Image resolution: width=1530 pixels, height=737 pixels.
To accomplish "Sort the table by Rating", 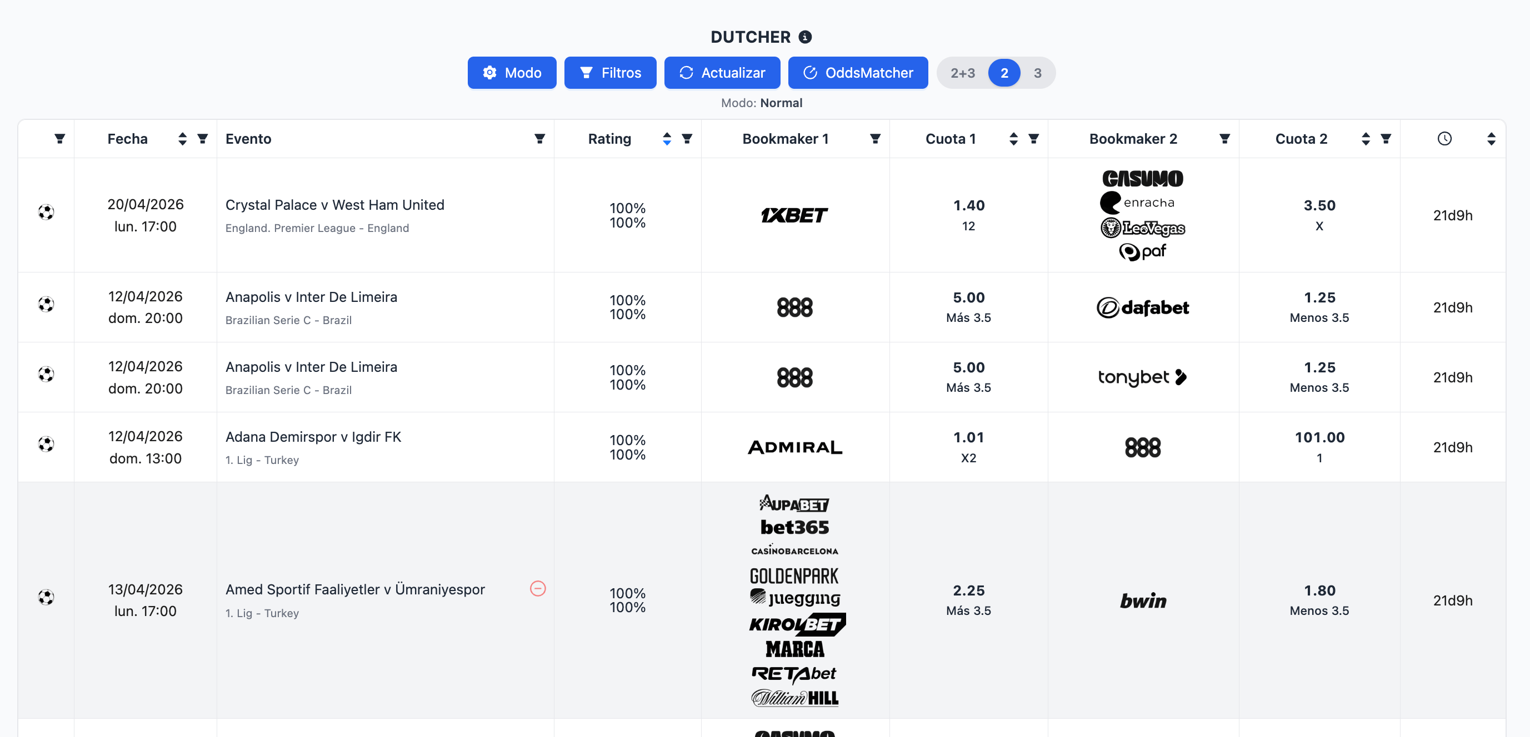I will point(667,138).
